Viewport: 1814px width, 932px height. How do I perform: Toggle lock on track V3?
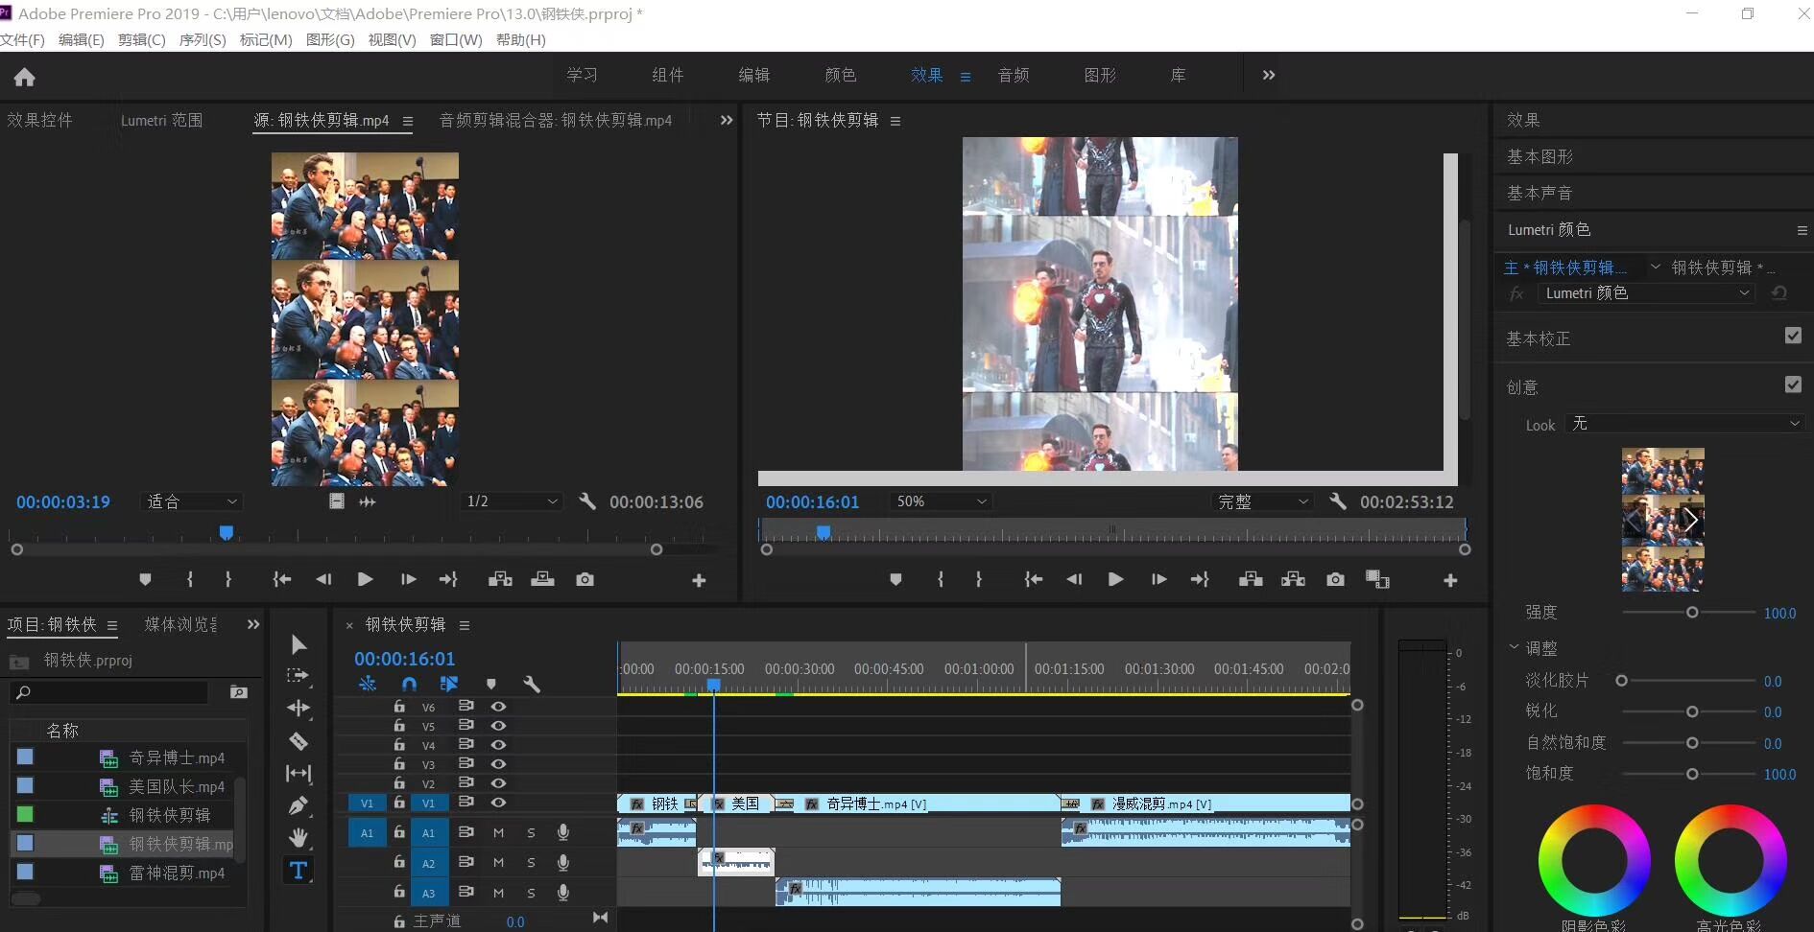(x=399, y=764)
